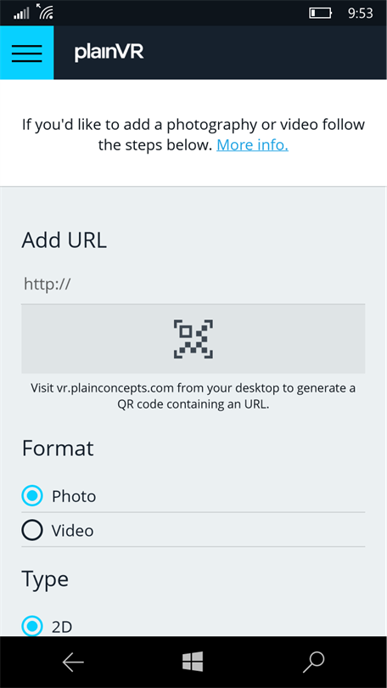The image size is (387, 688).
Task: Tap the Wi-Fi signal icon
Action: tap(45, 12)
